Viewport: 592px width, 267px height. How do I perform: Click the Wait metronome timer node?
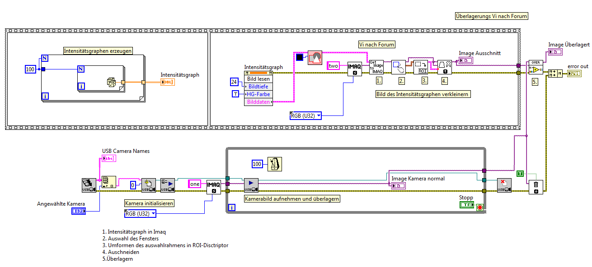click(275, 164)
